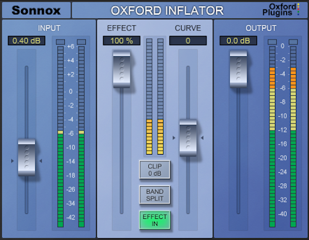Disable the EFFECT IN bypass button
Image resolution: width=309 pixels, height=240 pixels.
pyautogui.click(x=154, y=220)
